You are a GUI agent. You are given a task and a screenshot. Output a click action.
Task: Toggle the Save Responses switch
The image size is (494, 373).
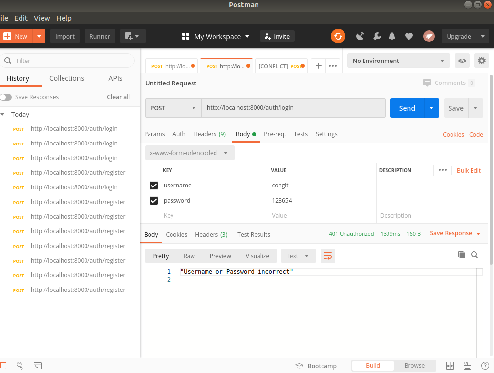pyautogui.click(x=6, y=97)
